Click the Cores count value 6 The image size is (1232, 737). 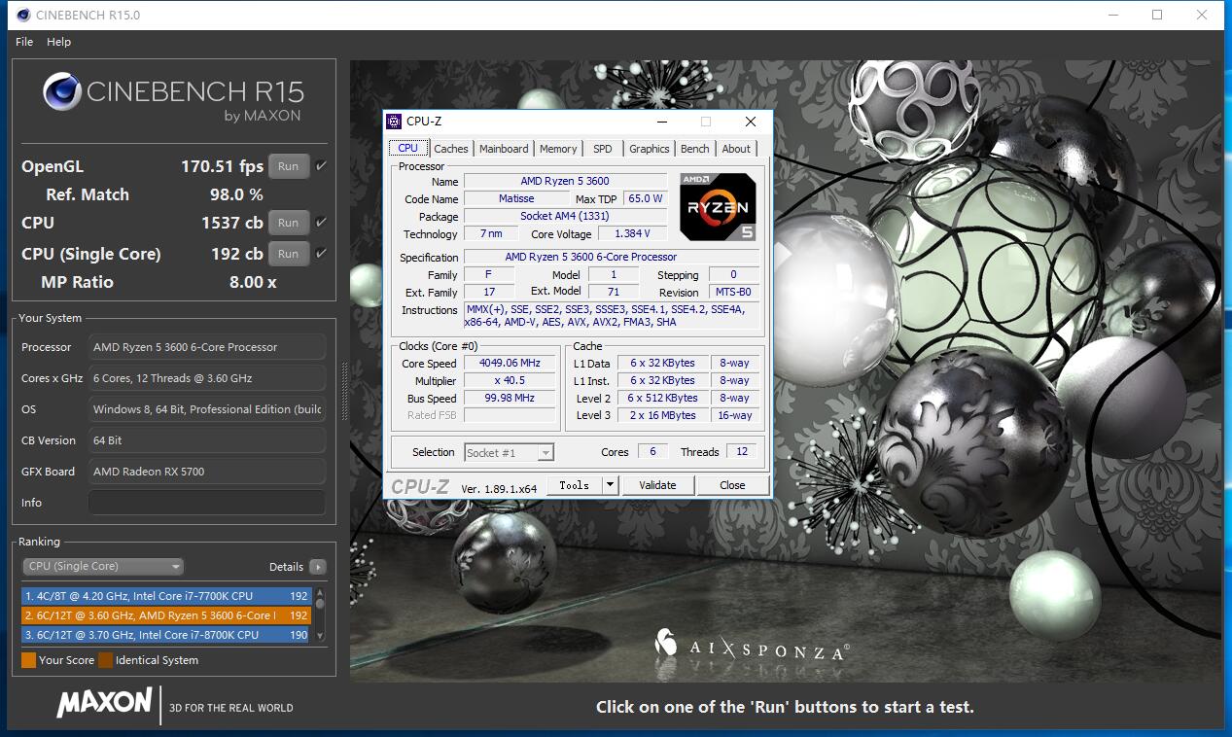tap(652, 452)
